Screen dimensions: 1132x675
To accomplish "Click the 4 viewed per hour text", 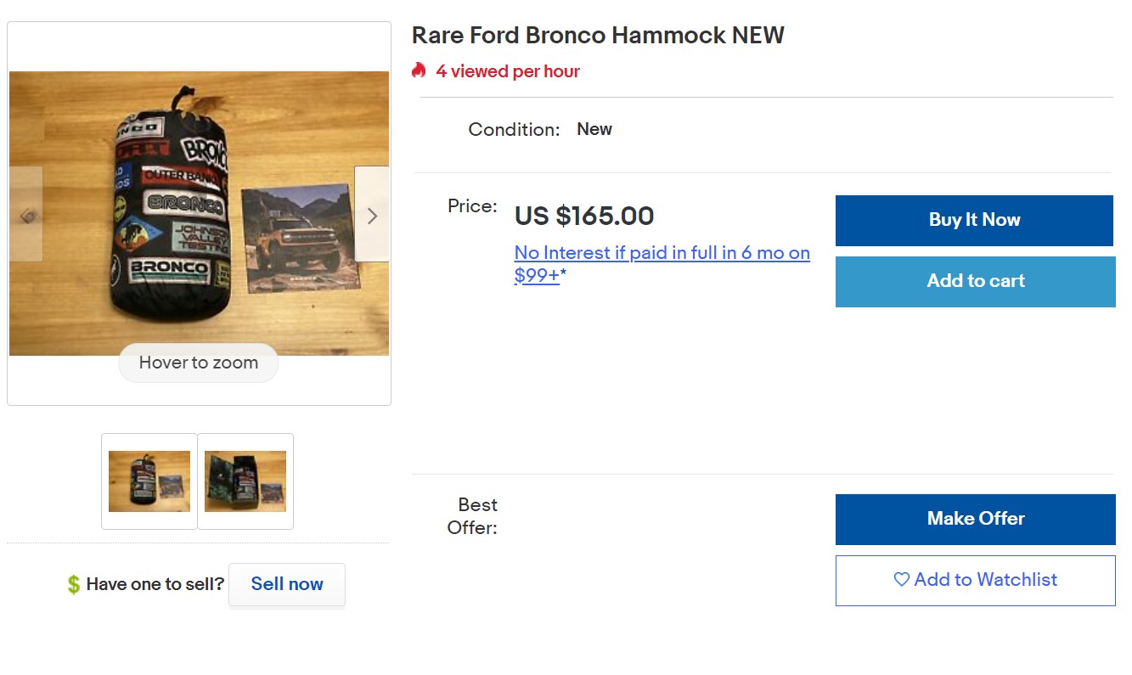I will click(508, 71).
